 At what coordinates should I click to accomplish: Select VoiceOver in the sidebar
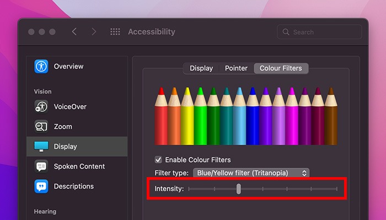77,107
